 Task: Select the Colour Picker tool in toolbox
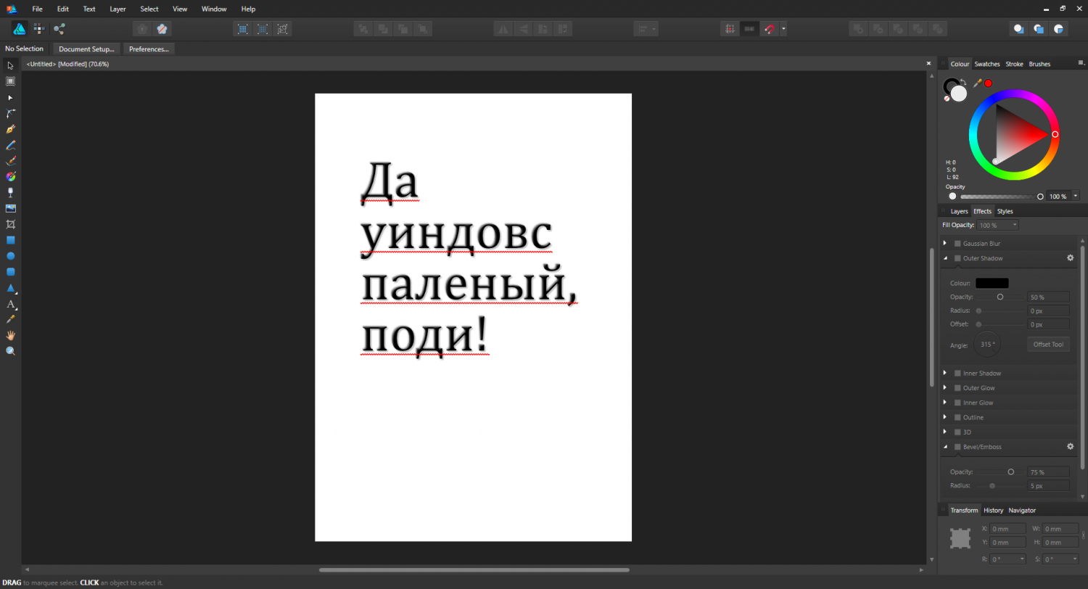(x=10, y=319)
